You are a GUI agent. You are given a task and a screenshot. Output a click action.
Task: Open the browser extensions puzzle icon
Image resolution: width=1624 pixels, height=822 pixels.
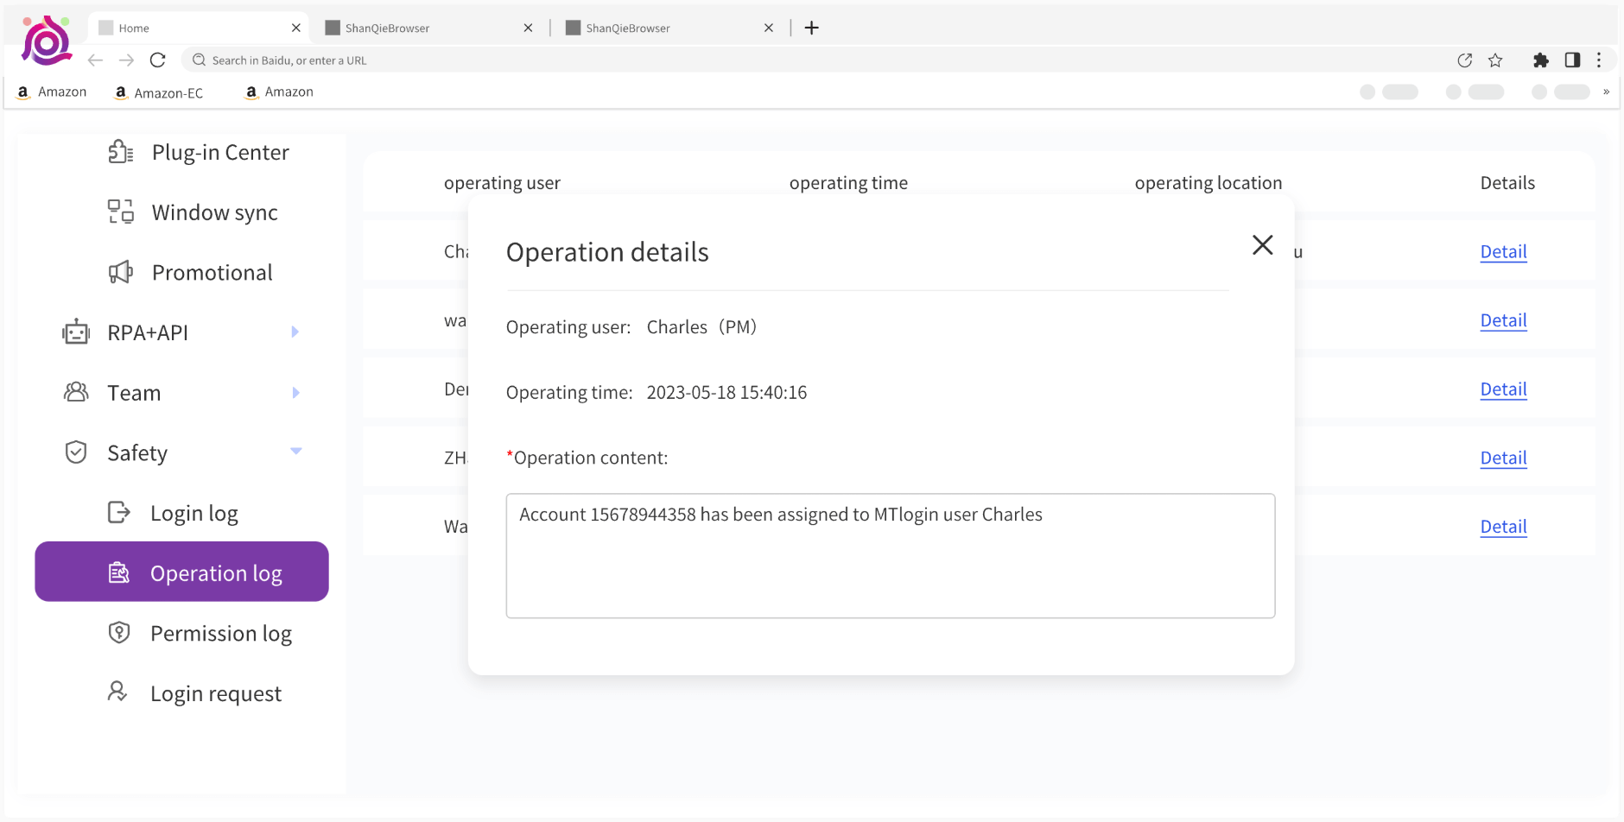[x=1540, y=60]
